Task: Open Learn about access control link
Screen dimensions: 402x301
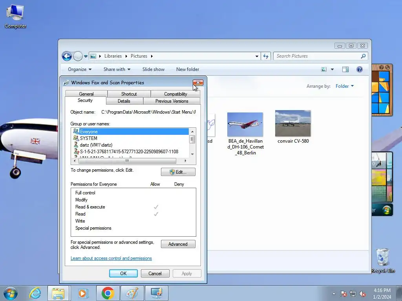Action: 111,258
